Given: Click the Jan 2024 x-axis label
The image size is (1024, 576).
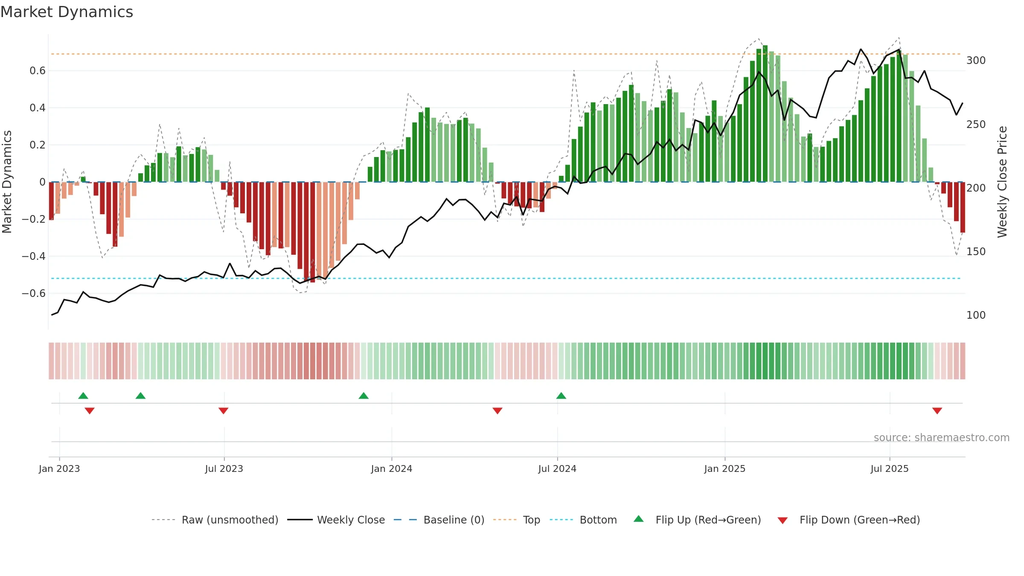Looking at the screenshot, I should pyautogui.click(x=392, y=468).
